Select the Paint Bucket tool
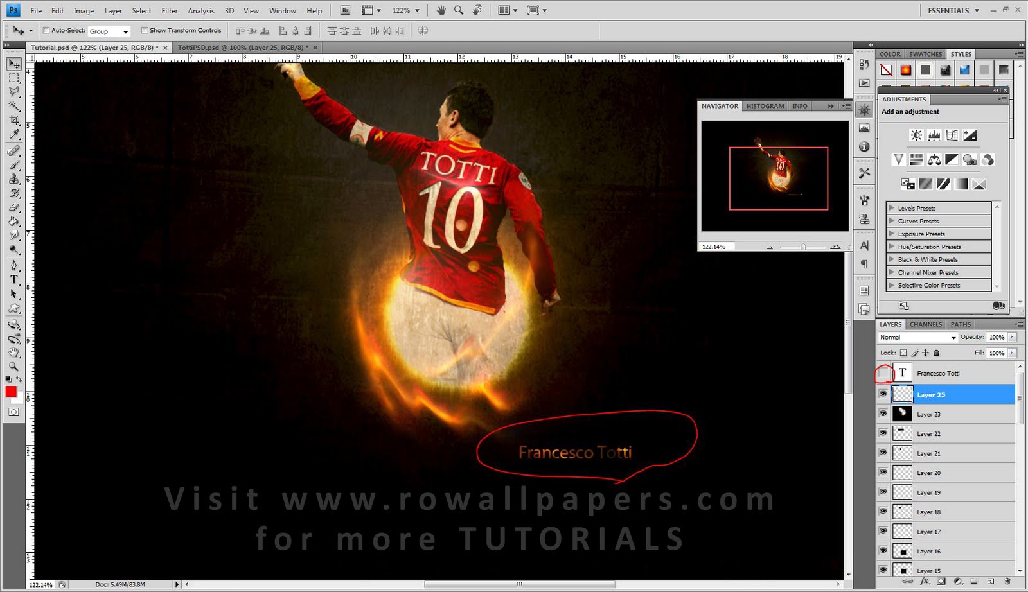 pyautogui.click(x=14, y=222)
